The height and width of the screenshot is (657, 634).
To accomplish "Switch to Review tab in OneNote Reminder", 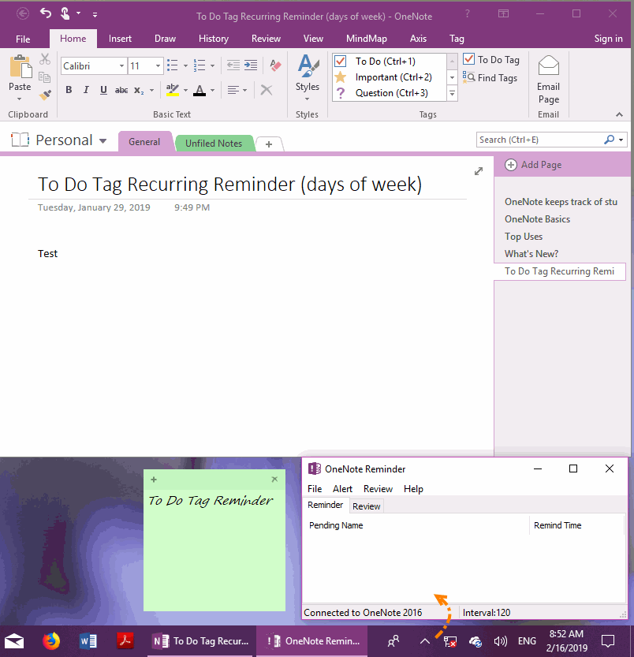I will click(366, 506).
